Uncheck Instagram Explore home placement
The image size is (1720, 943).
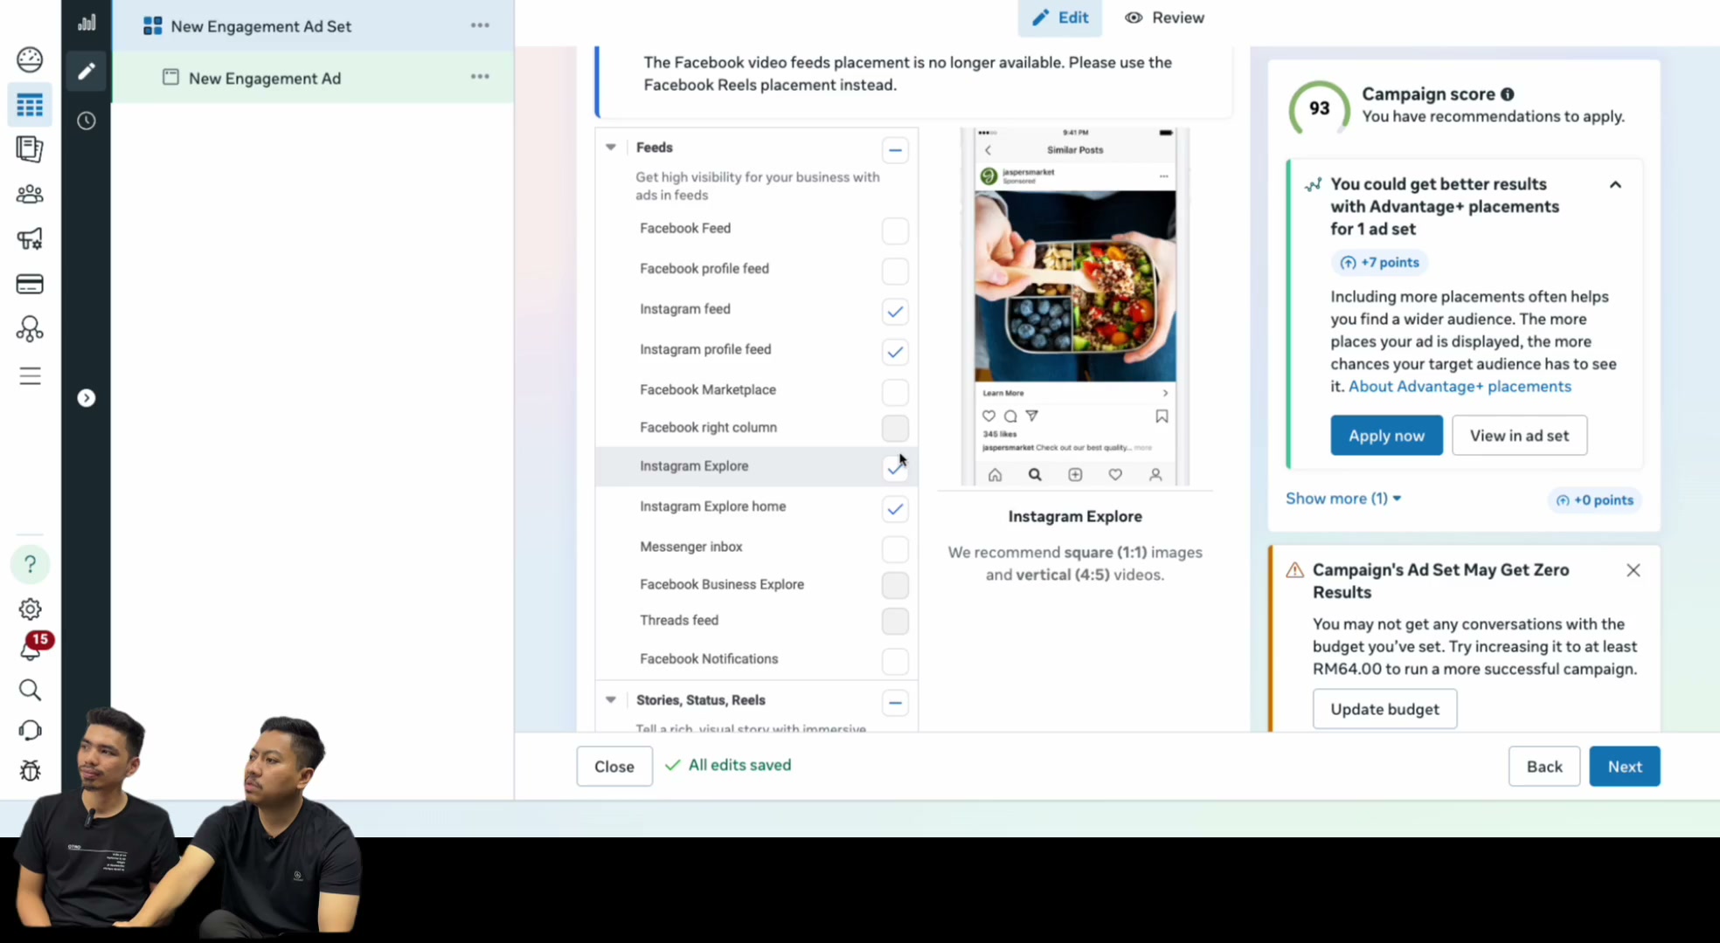tap(895, 508)
